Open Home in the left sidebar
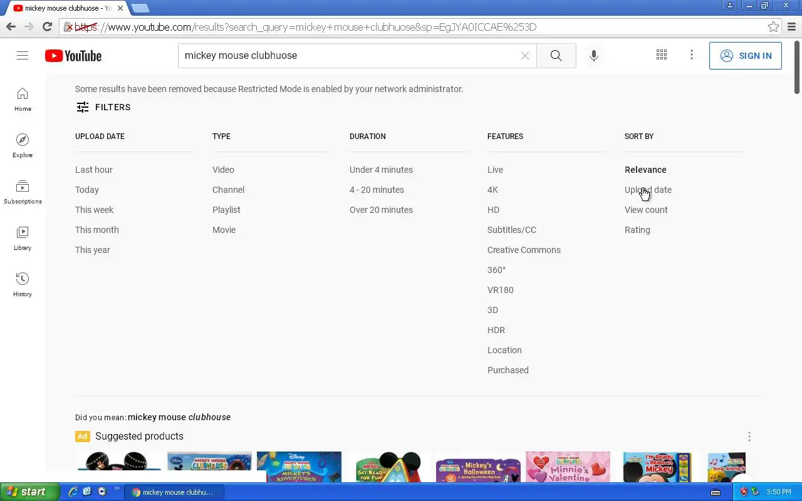 [23, 100]
